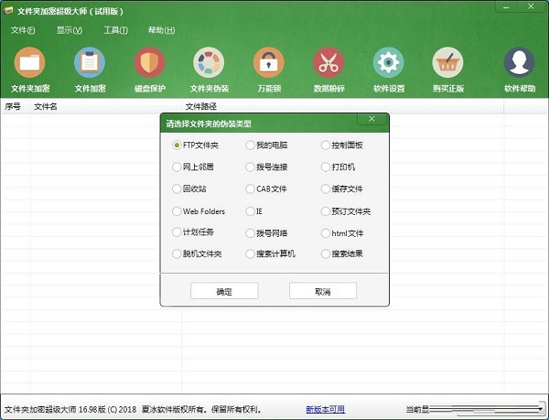Open the 工具(T) menu

click(x=115, y=30)
